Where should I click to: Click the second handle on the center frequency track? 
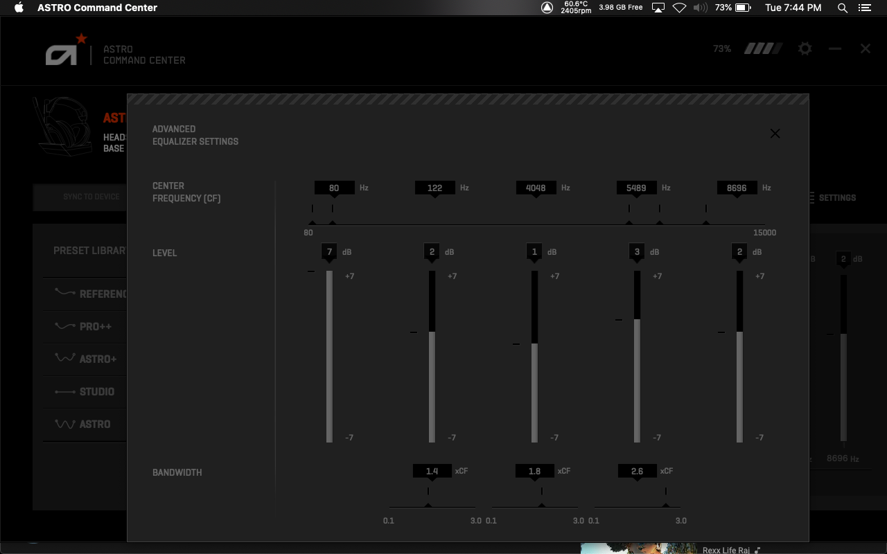click(333, 222)
